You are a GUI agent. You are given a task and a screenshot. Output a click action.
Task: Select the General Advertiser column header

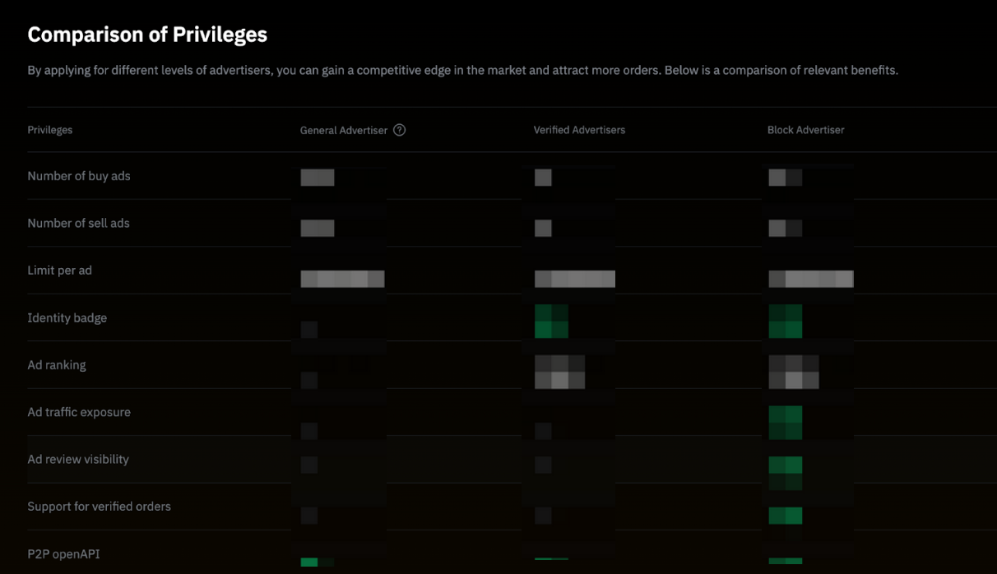343,130
